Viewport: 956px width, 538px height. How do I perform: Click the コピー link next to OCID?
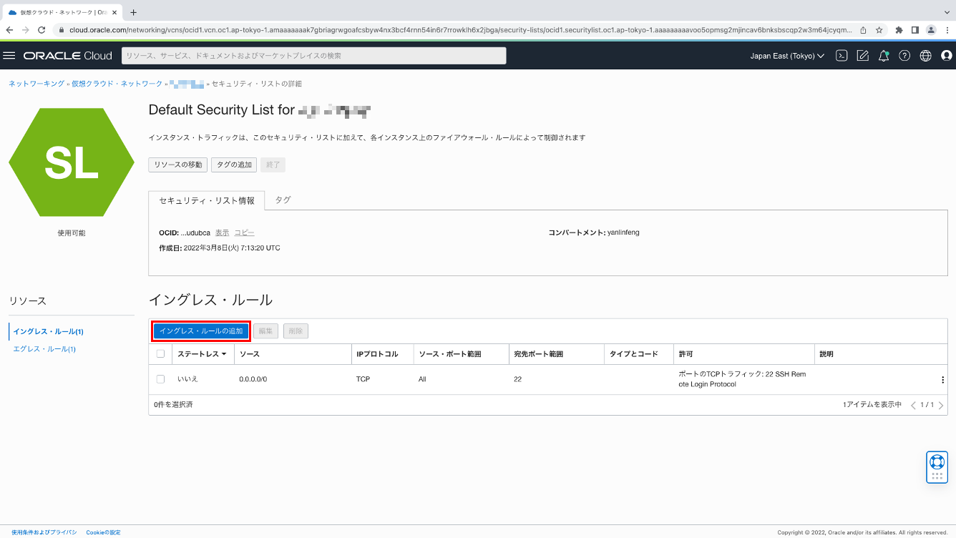[x=244, y=233]
